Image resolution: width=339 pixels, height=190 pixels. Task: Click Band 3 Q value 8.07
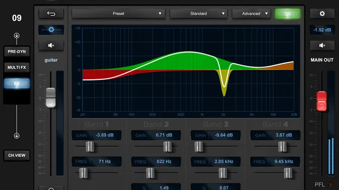coord(224,187)
